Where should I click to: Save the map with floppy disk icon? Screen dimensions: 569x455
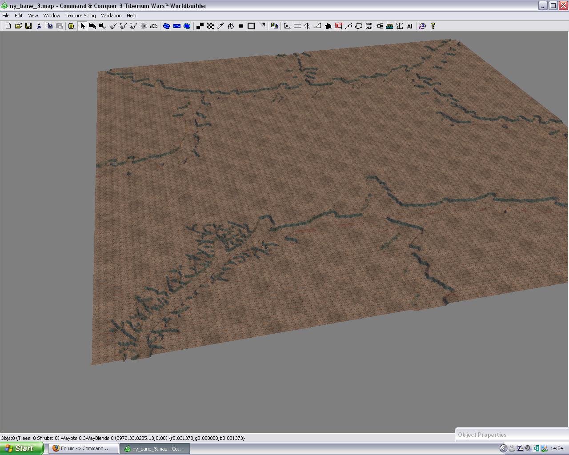[x=28, y=26]
